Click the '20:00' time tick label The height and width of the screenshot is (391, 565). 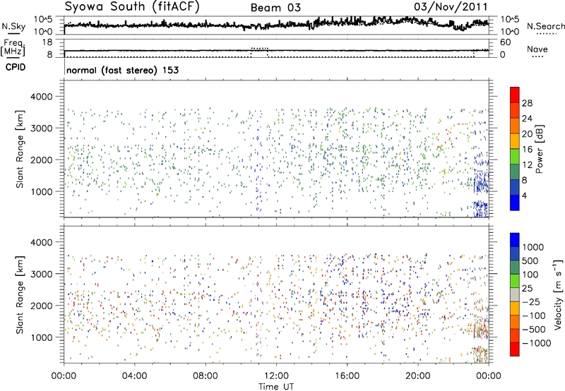[418, 376]
